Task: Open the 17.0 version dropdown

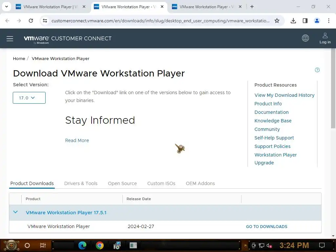Action: 29,98
